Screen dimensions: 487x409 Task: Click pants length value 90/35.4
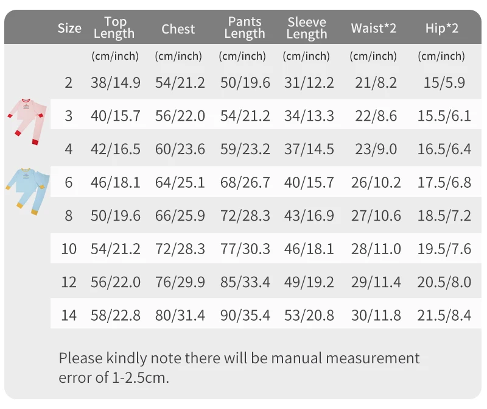[x=245, y=315]
